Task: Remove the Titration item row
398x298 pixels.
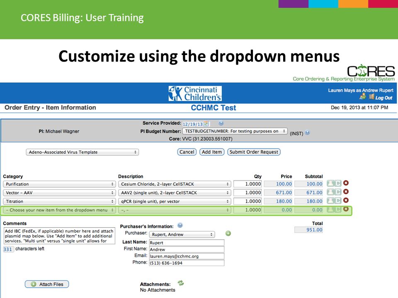Action: (x=346, y=200)
